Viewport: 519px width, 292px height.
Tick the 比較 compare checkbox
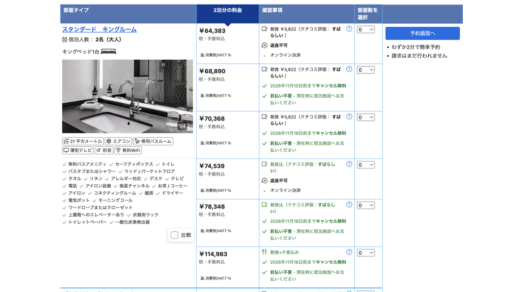click(174, 235)
